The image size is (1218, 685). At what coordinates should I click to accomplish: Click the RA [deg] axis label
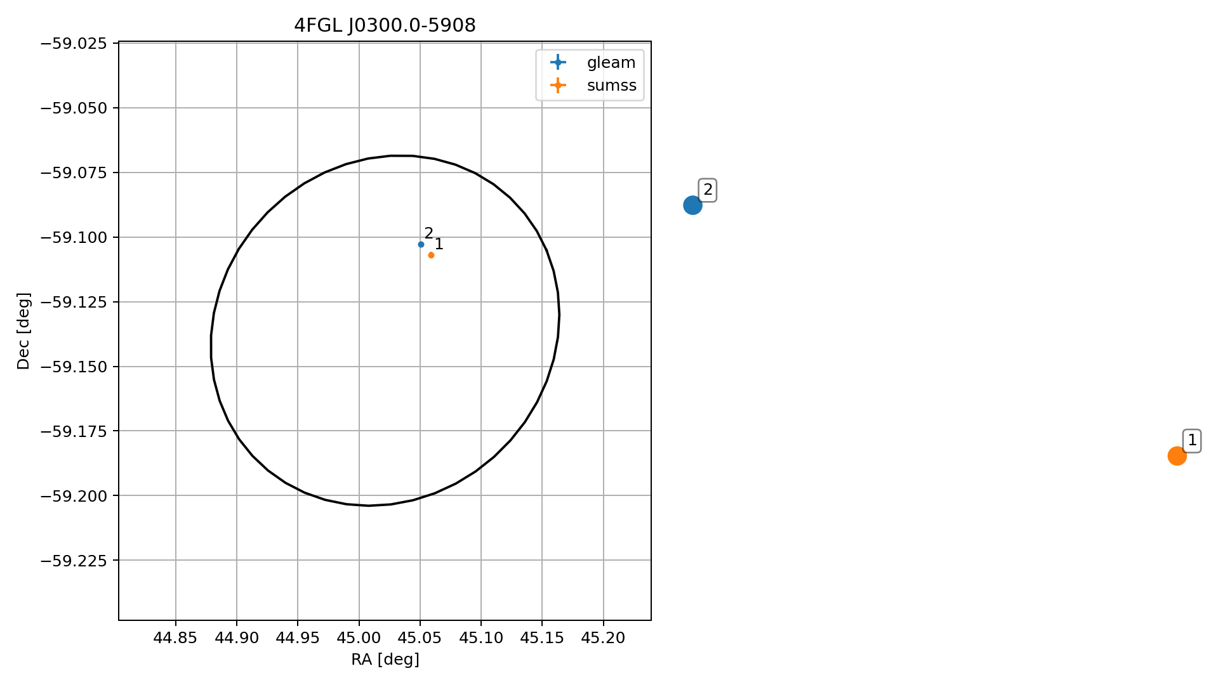click(385, 660)
